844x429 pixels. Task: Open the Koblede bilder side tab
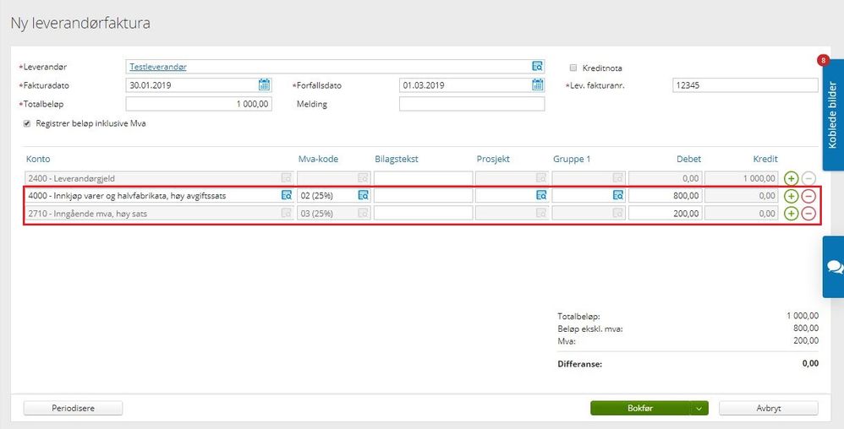pyautogui.click(x=834, y=115)
